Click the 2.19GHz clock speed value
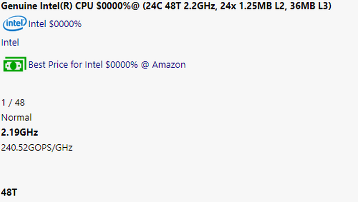The height and width of the screenshot is (202, 358). (20, 132)
